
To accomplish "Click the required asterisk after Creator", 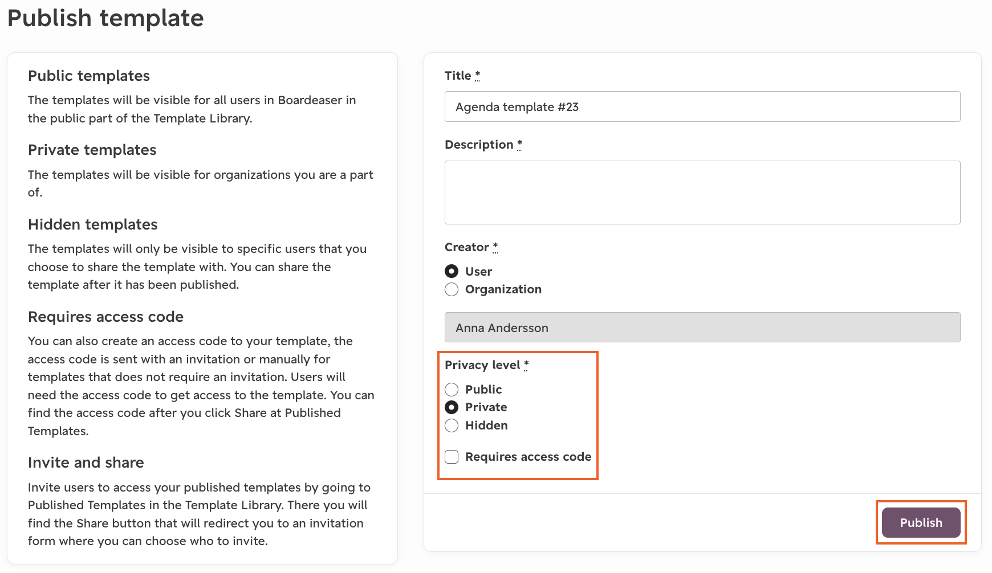I will (x=495, y=247).
